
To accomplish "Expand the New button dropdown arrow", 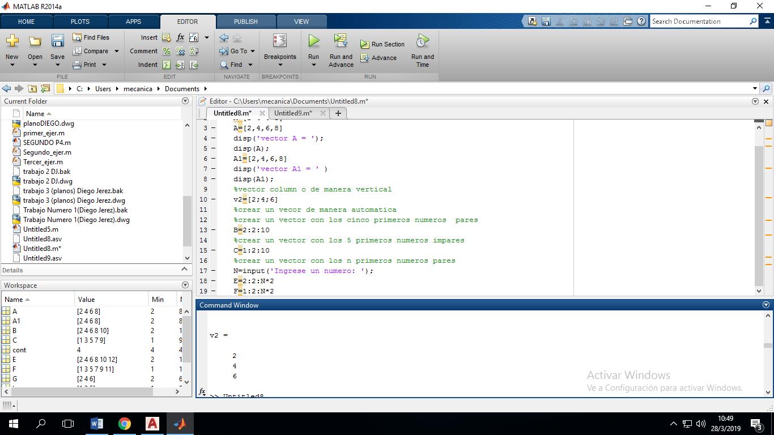I will (x=11, y=64).
